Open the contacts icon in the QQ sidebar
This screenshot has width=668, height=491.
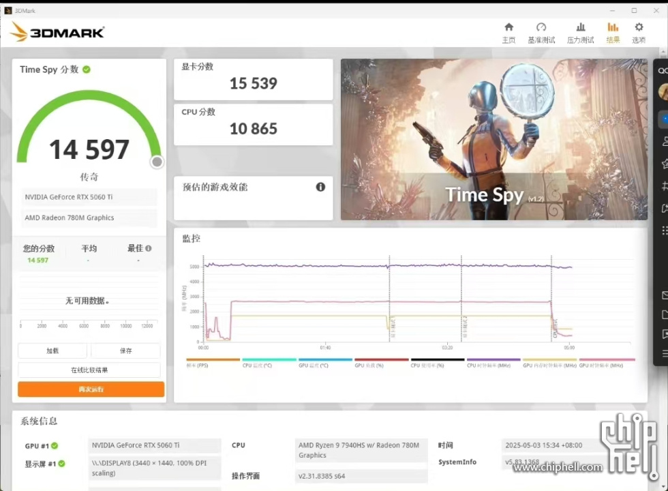coord(665,141)
